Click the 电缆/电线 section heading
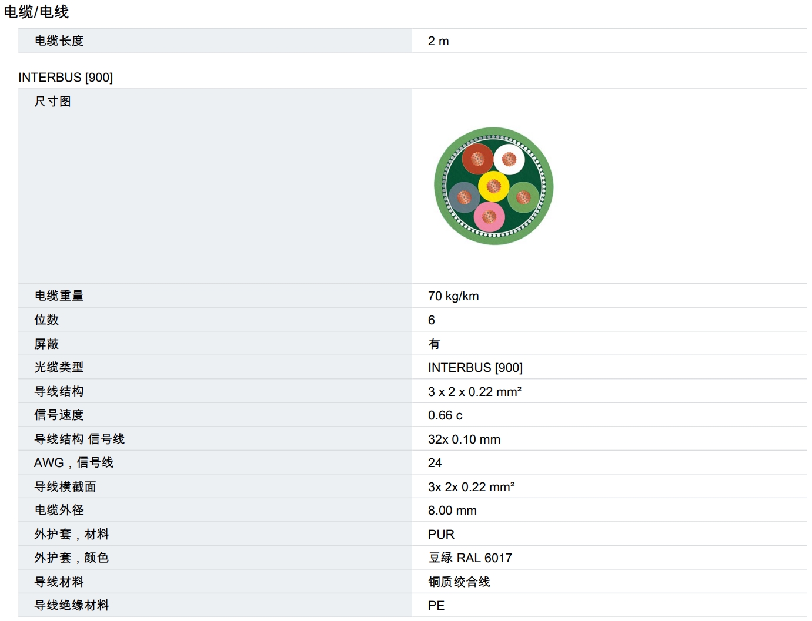Screen dimensions: 812x621 pos(36,12)
